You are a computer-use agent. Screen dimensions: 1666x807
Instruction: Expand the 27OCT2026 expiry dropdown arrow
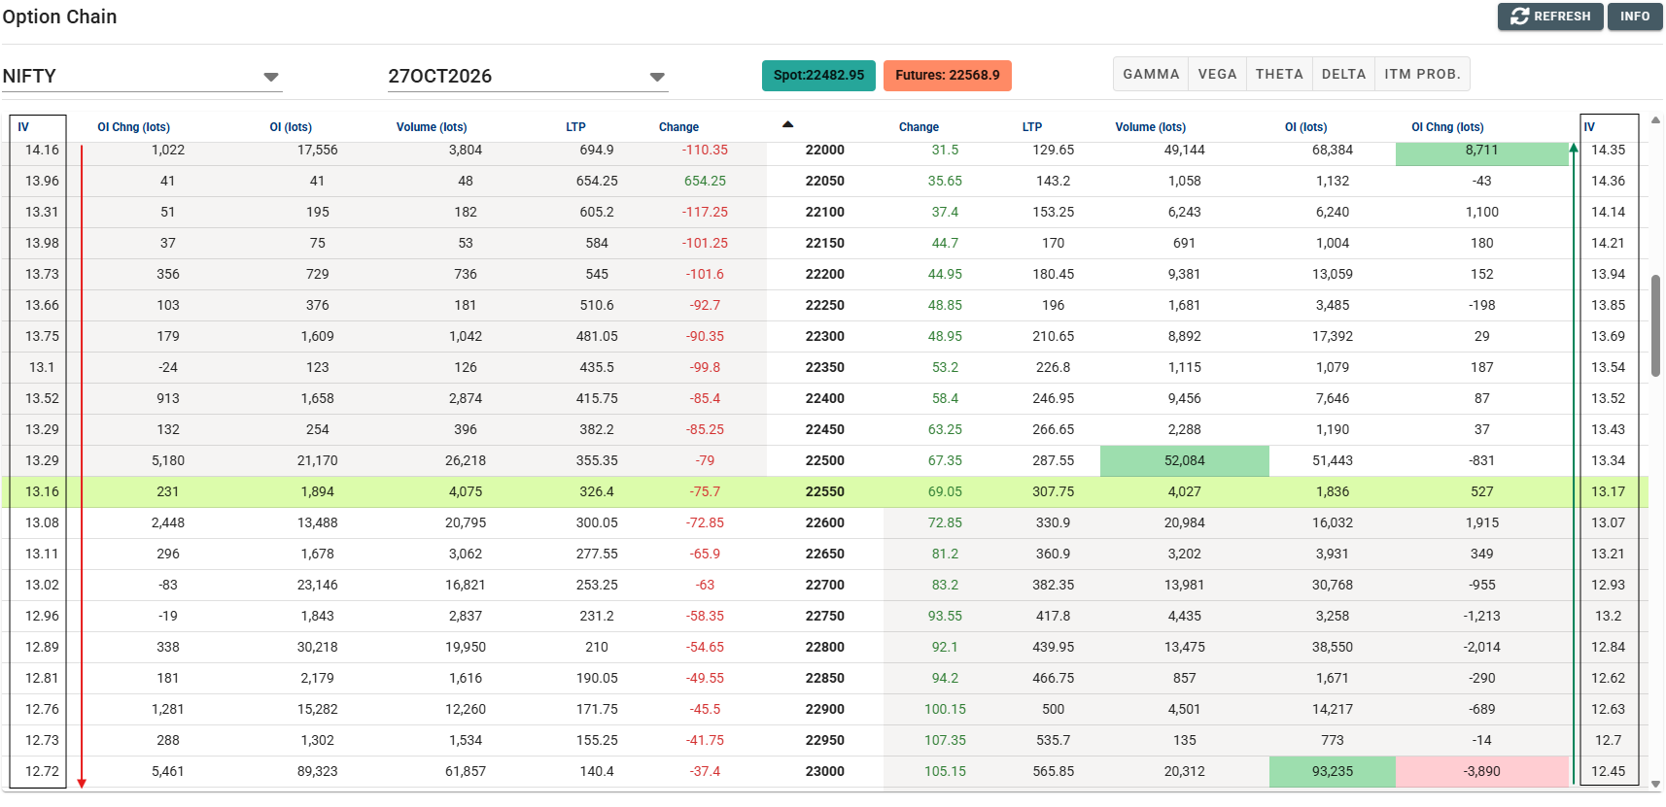tap(657, 77)
